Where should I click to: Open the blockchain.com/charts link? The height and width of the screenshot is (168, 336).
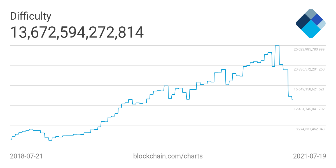click(x=168, y=156)
